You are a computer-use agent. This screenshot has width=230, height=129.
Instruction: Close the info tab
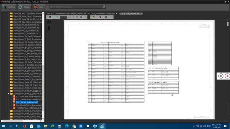[52, 14]
